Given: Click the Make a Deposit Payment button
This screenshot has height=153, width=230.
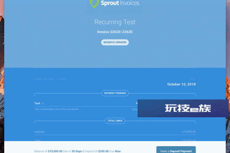Looking at the screenshot, I should click(176, 150).
